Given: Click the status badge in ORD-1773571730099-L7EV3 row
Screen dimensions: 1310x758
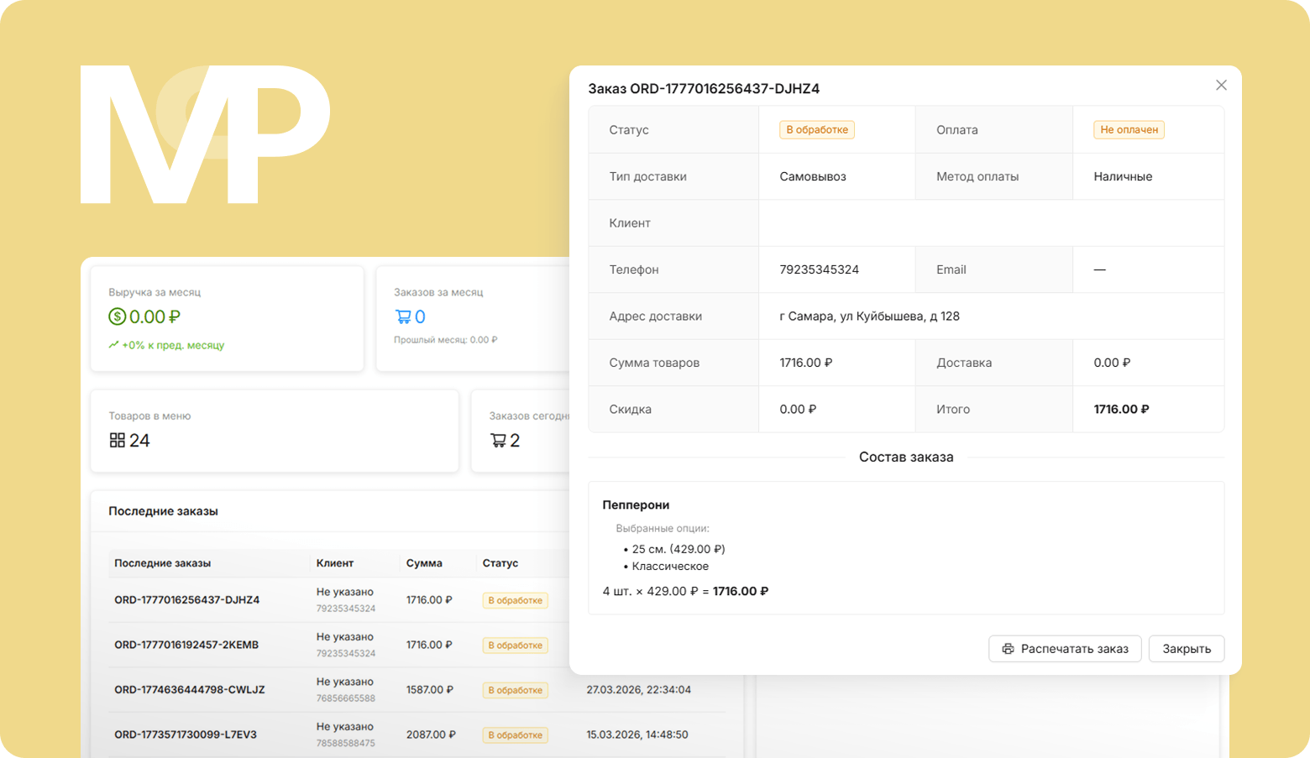Looking at the screenshot, I should click(515, 735).
